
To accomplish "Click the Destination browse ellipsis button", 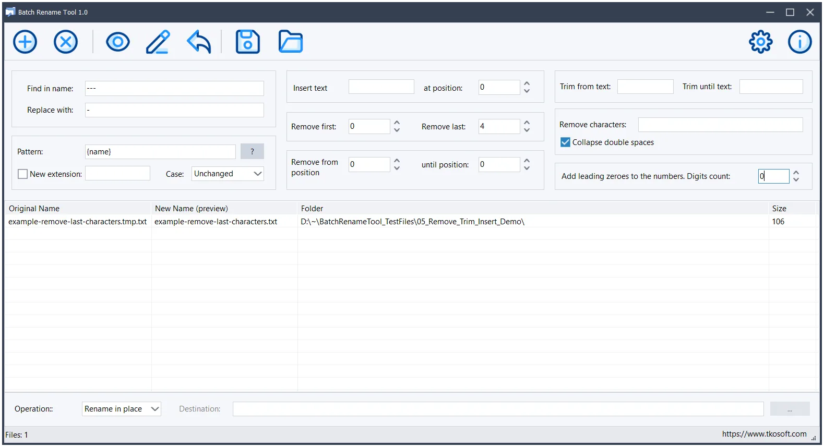I will (790, 409).
